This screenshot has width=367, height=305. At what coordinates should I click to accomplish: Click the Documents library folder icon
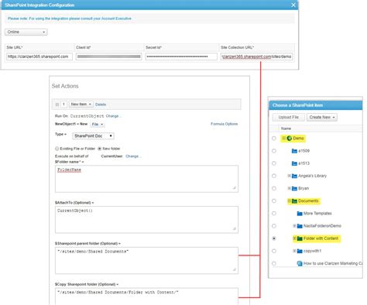tap(294, 200)
